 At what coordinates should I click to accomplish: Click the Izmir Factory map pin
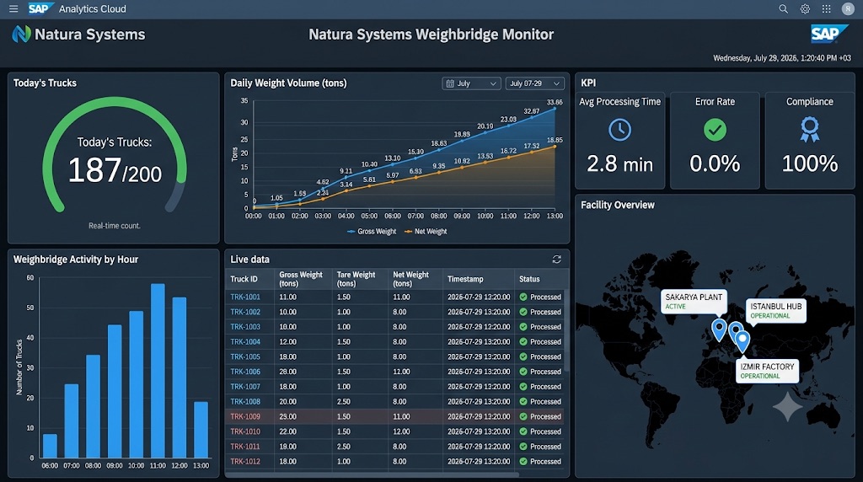[742, 341]
